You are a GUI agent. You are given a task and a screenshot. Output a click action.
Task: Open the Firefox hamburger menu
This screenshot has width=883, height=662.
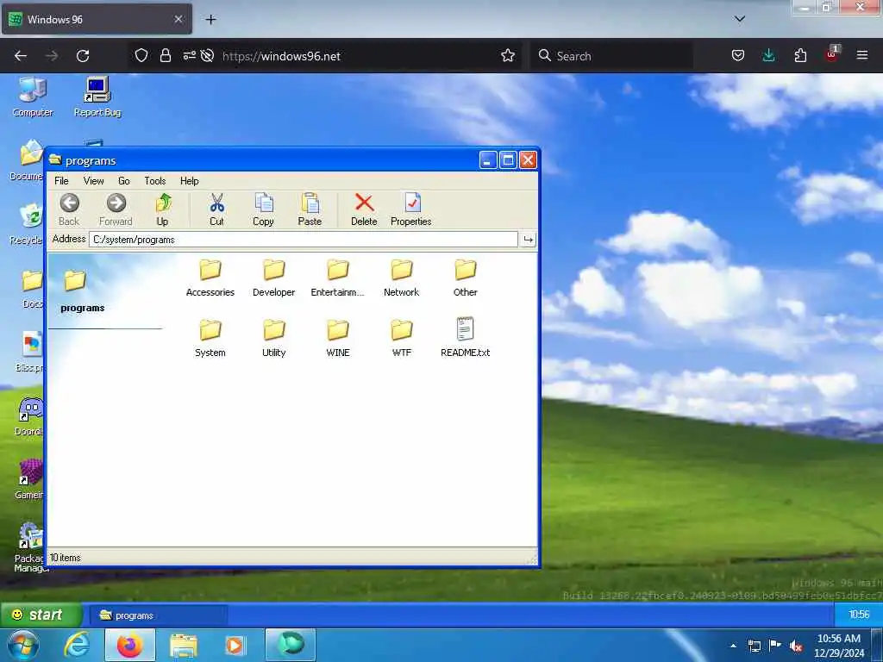click(x=862, y=55)
